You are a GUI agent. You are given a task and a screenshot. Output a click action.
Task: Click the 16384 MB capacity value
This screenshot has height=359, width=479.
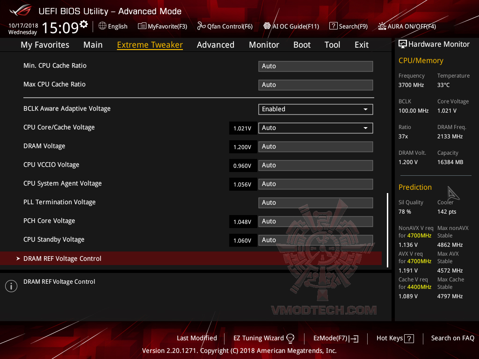(450, 162)
